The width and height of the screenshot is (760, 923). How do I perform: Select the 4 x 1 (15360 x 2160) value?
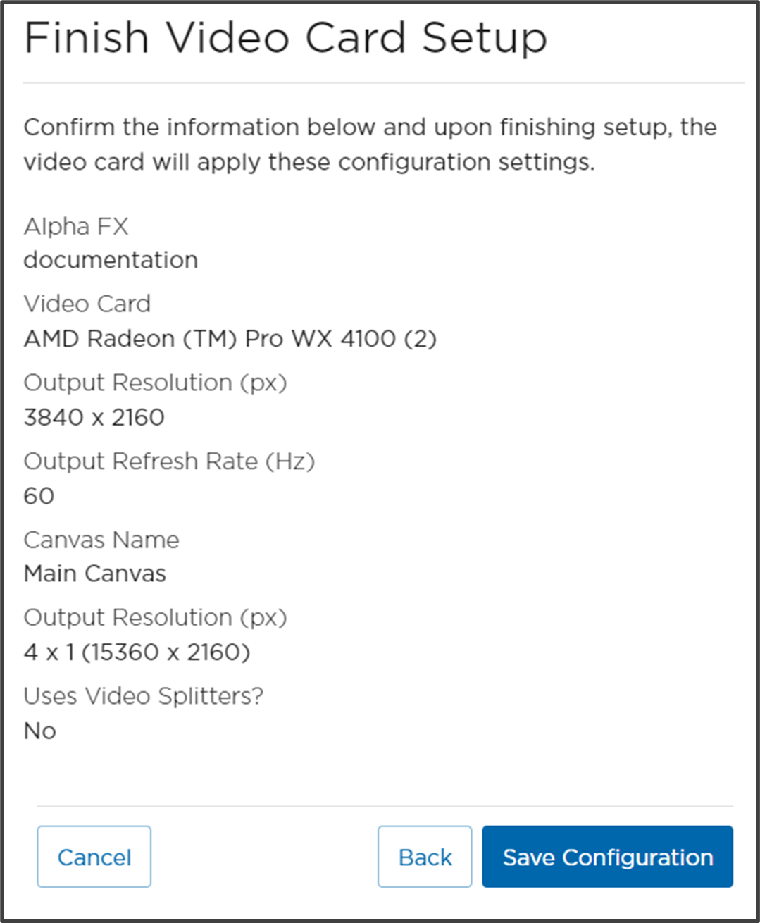coord(137,652)
